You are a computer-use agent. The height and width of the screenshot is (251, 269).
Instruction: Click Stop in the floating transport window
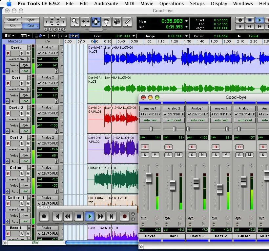pyautogui.click(x=79, y=216)
